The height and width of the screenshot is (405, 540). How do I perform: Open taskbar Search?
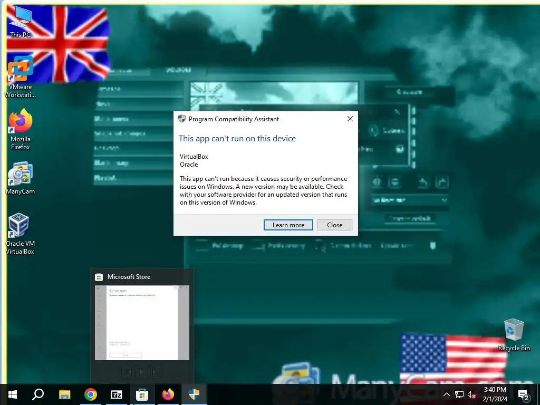tap(38, 394)
